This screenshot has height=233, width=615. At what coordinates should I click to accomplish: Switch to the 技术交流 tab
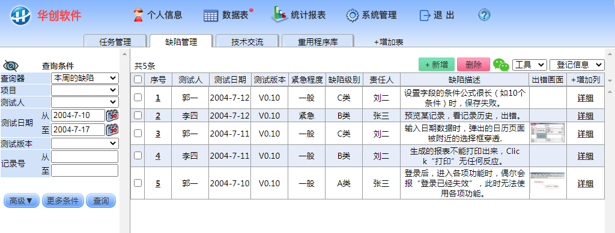pyautogui.click(x=247, y=42)
